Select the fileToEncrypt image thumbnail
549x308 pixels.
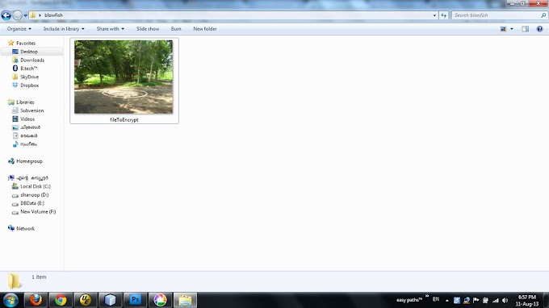pyautogui.click(x=124, y=81)
